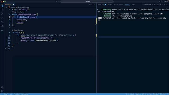169x95 pixels.
Task: Click the 'LF' end of line indicator
Action: (x=147, y=94)
